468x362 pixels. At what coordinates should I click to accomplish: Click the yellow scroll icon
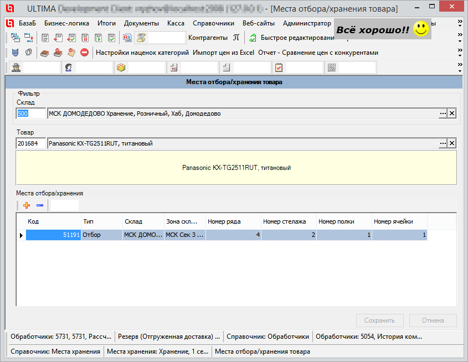141,38
